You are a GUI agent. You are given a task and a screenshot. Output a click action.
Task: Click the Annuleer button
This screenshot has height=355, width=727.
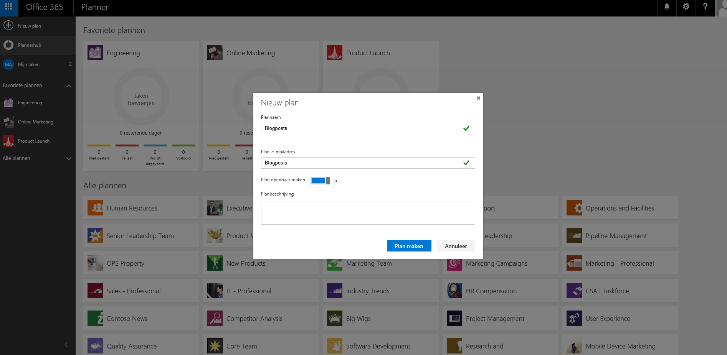click(456, 246)
